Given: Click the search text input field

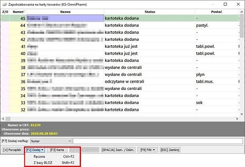Looking at the screenshot, I should coord(158,141).
